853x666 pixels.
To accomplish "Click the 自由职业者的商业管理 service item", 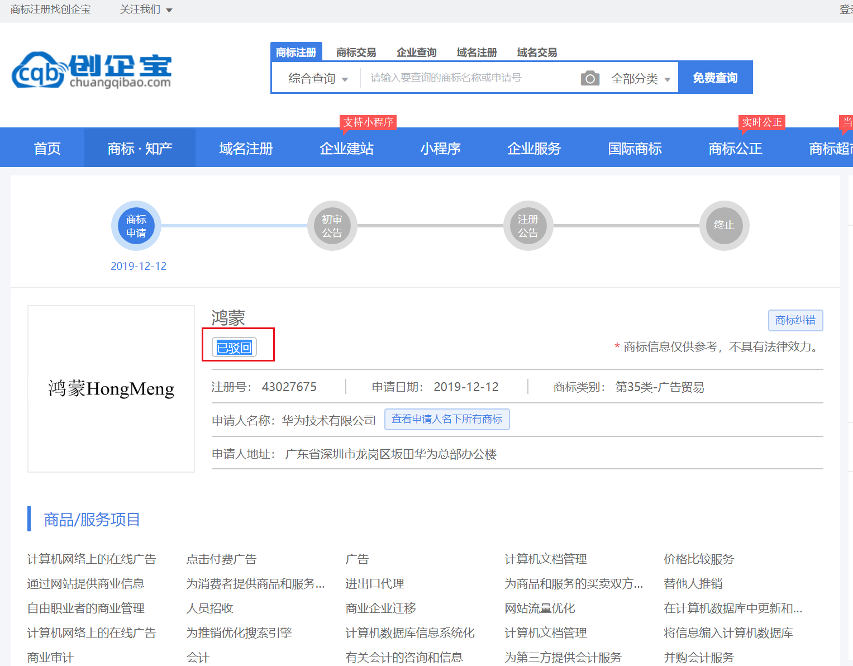I will [86, 608].
